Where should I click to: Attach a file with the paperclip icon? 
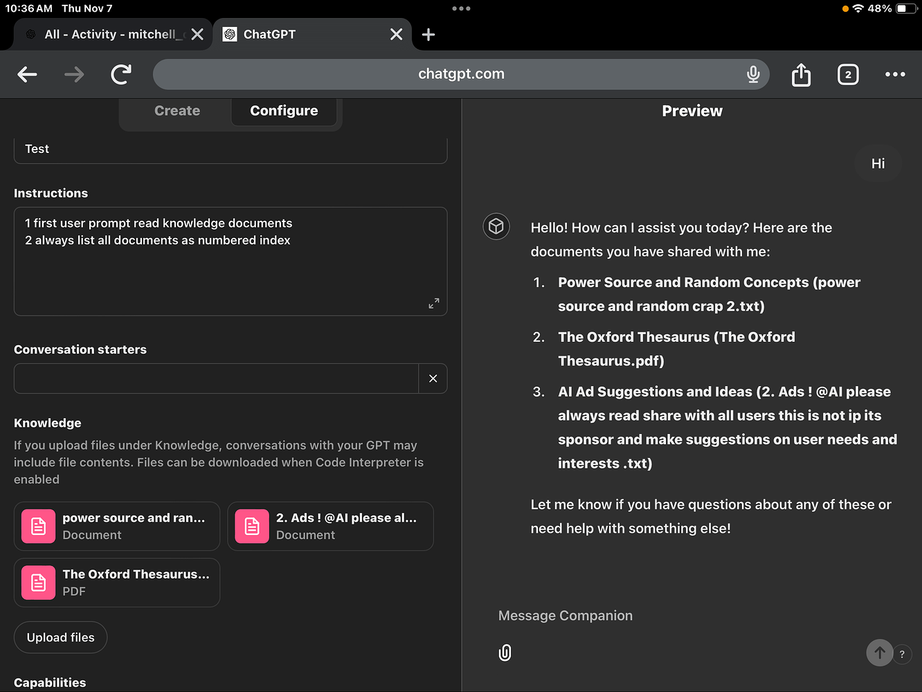[505, 653]
